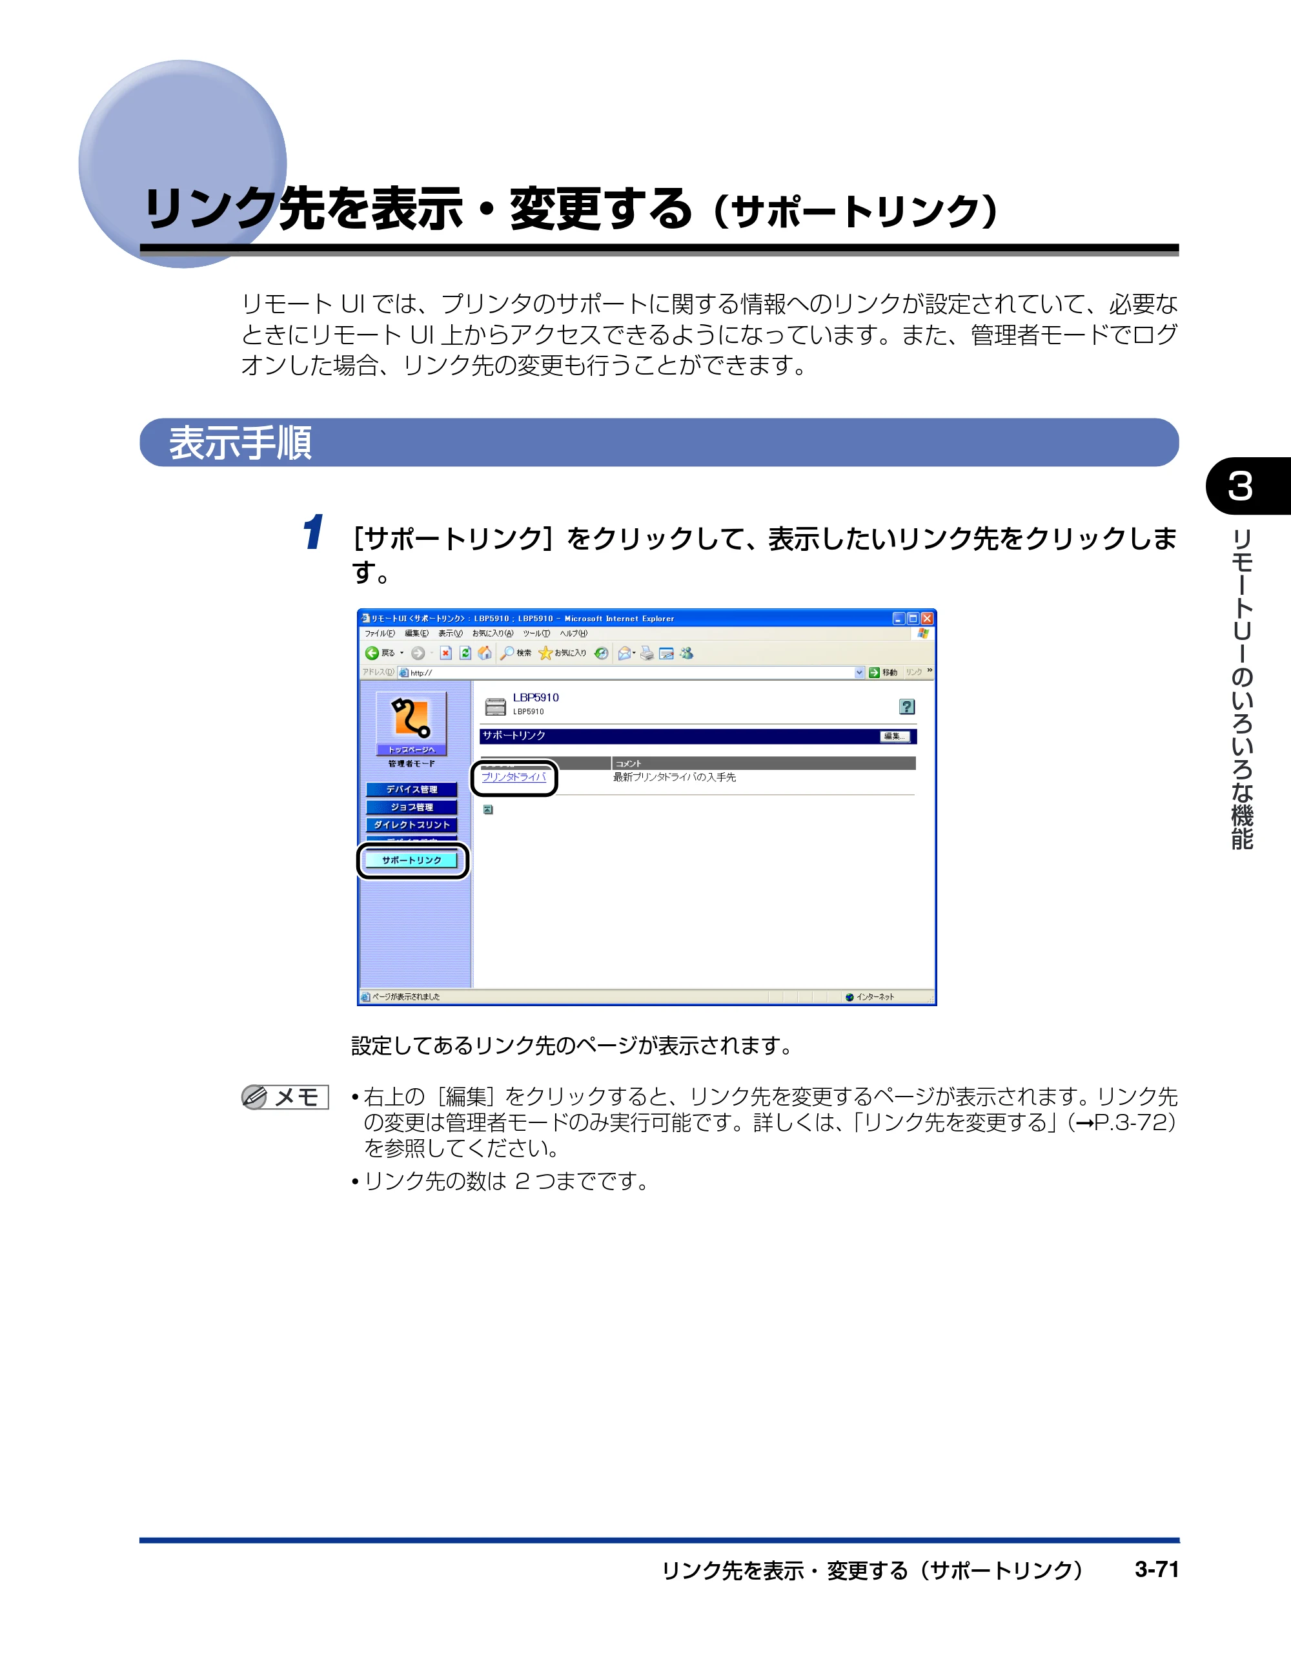
Task: Open the 表示(V) menu
Action: [x=450, y=634]
